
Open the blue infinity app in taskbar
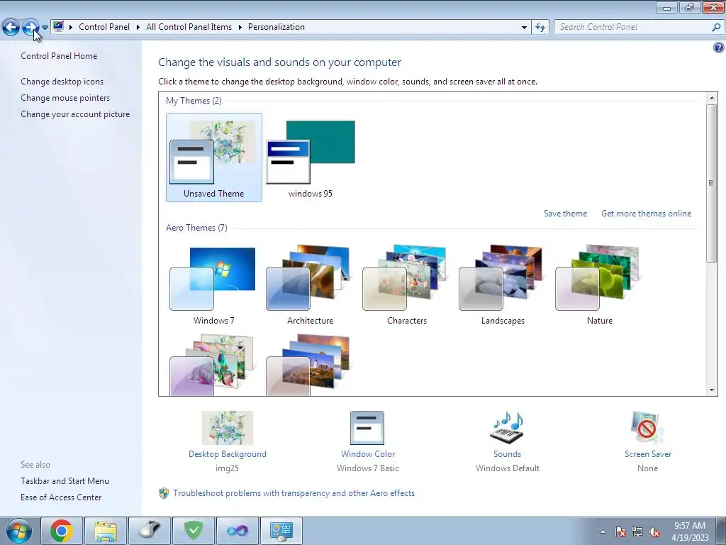238,531
